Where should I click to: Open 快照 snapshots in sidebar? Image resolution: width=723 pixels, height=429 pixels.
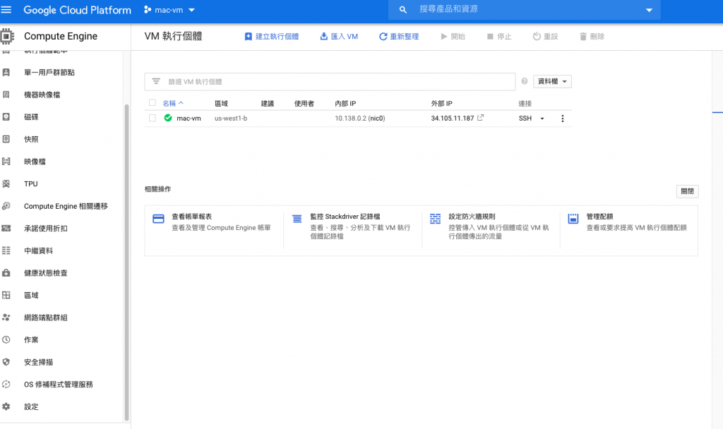31,139
